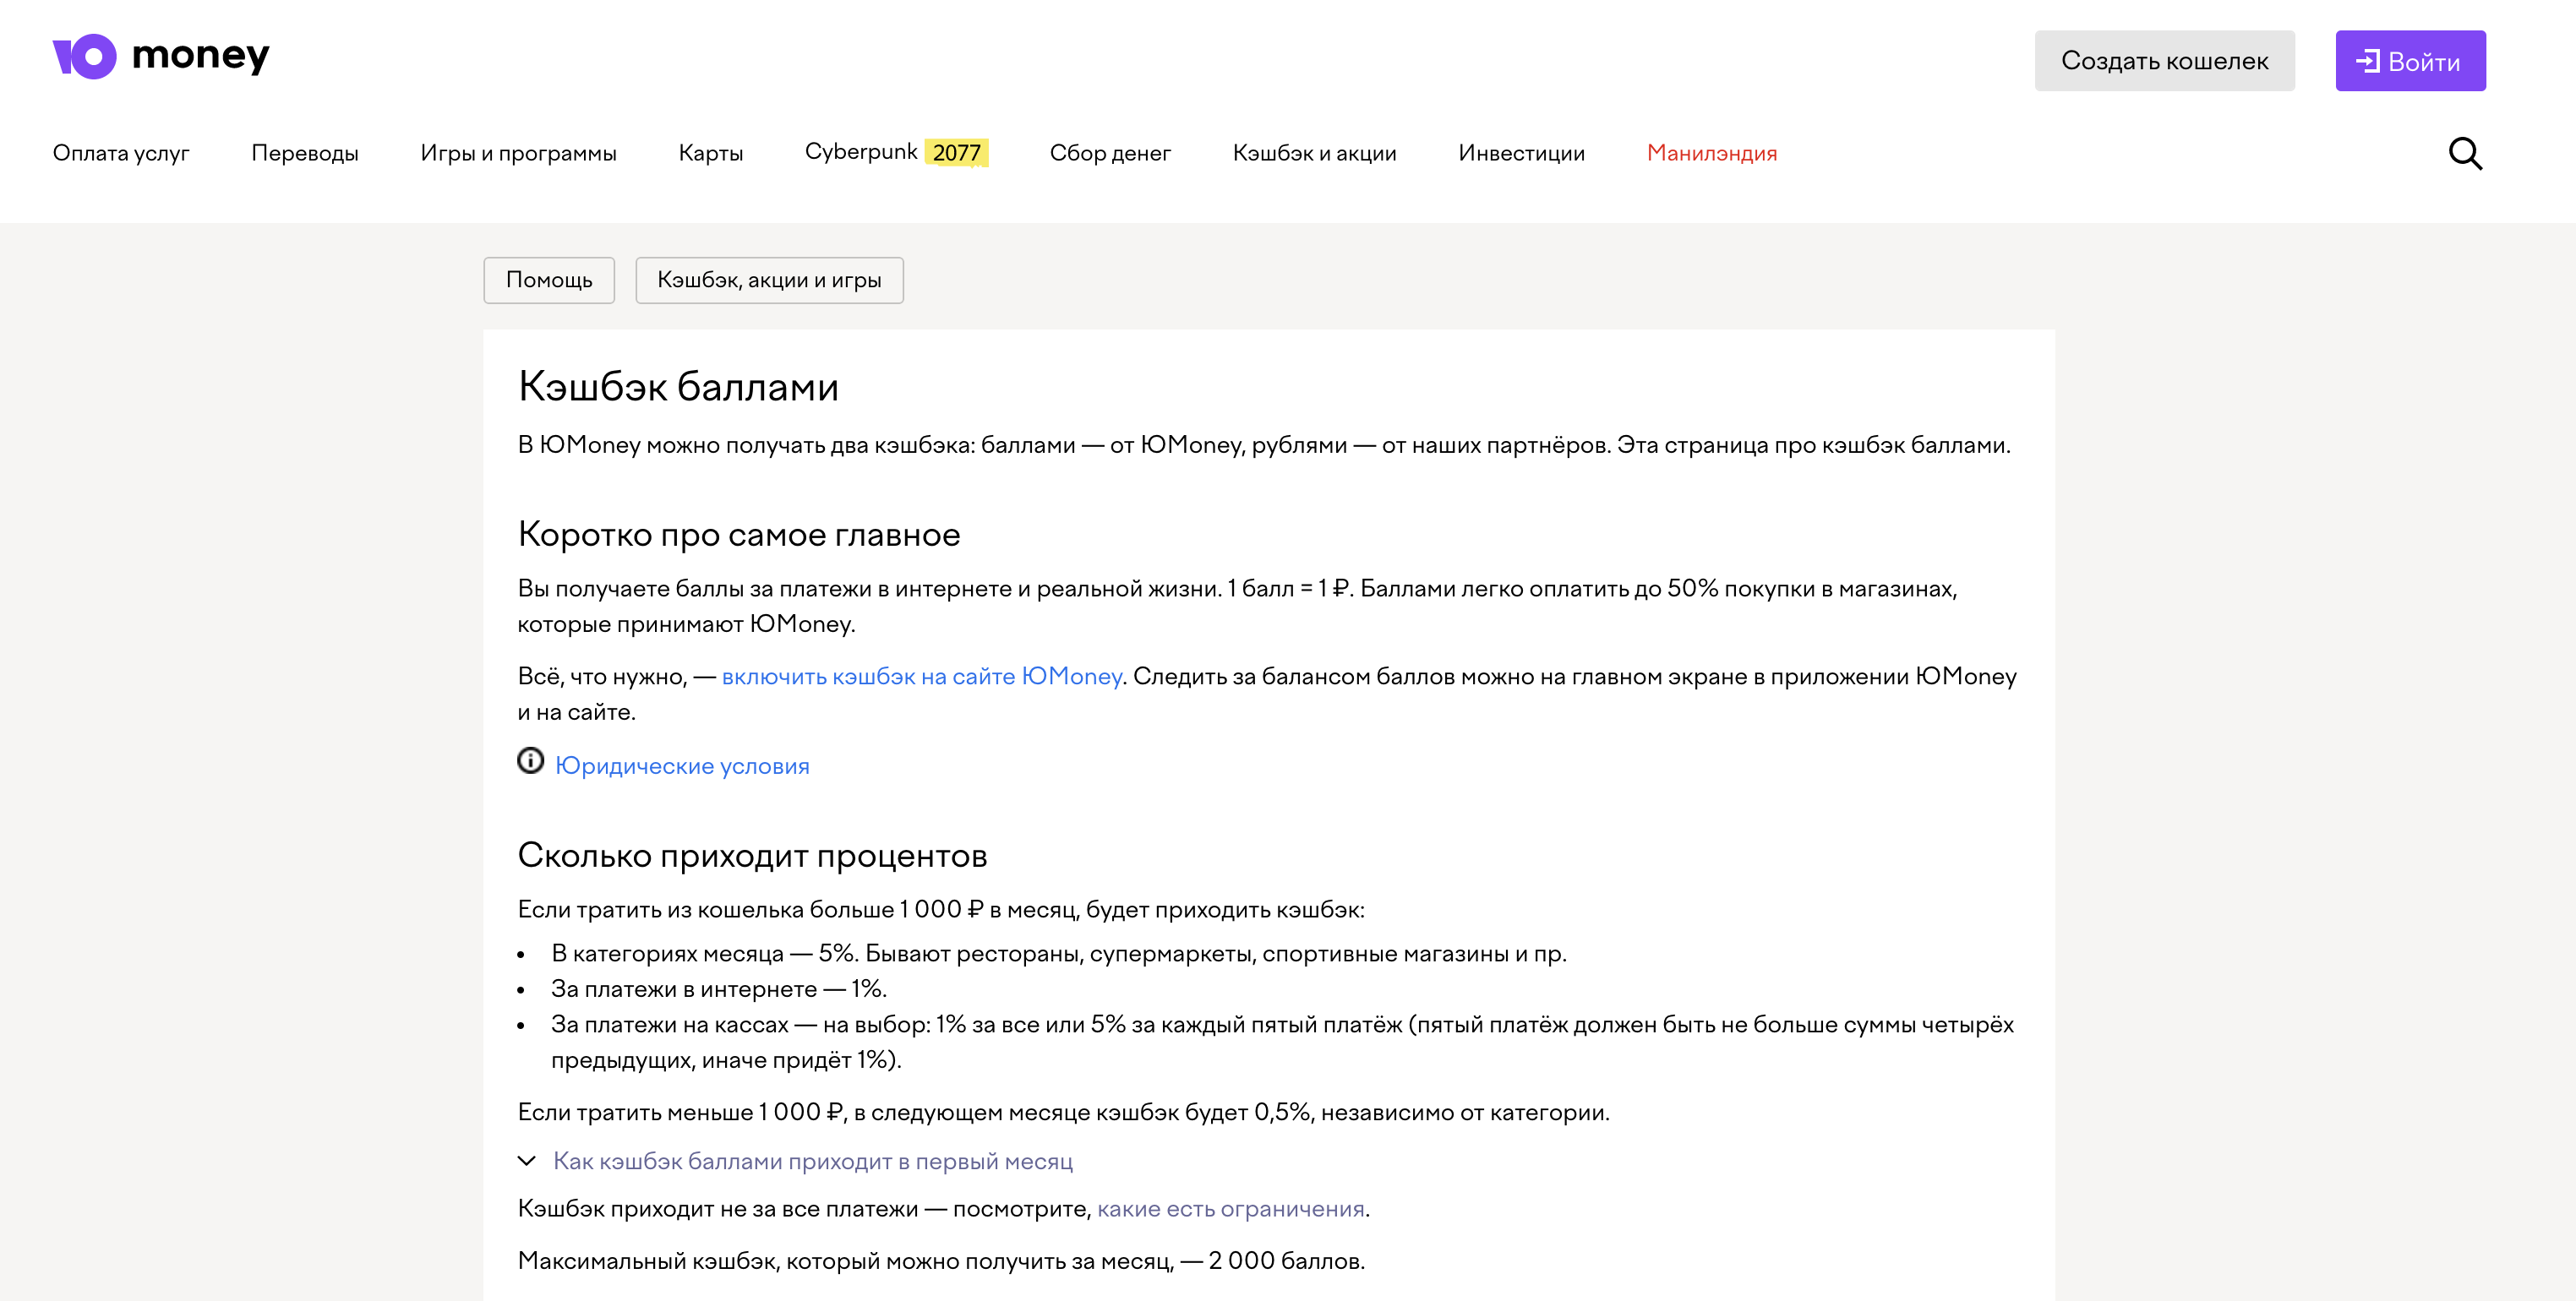The image size is (2576, 1301).
Task: Click the Коротко про самое главное heading
Action: point(739,535)
